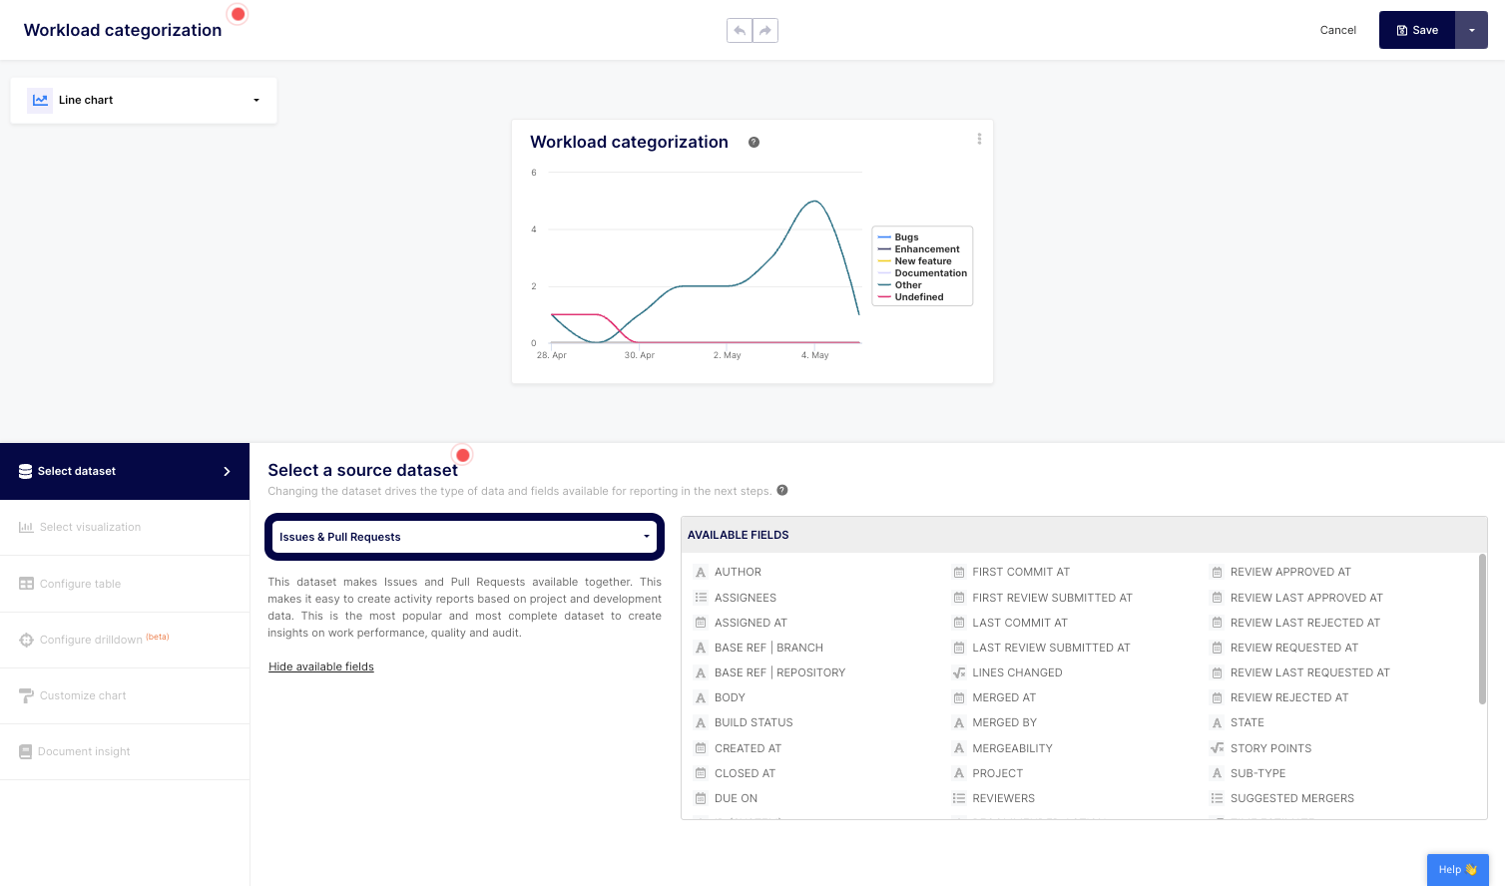Screen dimensions: 1505x886
Task: Click the undo arrow button
Action: (740, 31)
